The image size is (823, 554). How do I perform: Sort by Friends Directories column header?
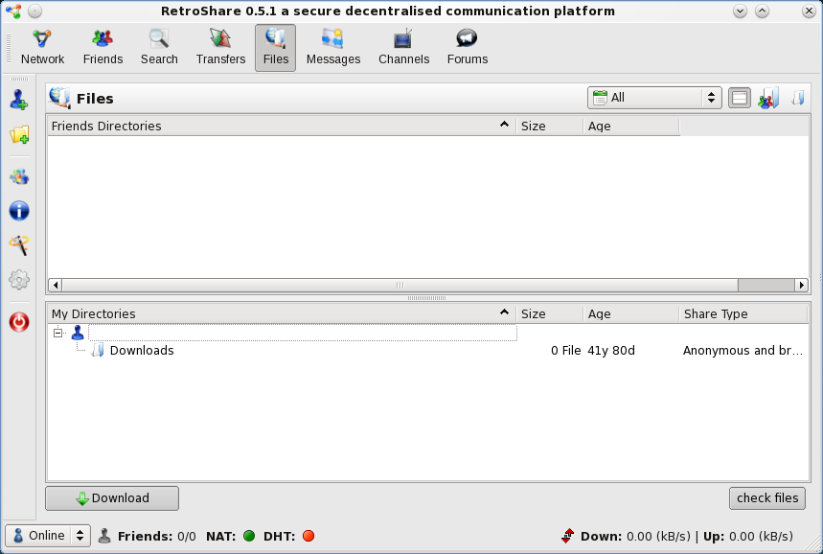point(282,126)
